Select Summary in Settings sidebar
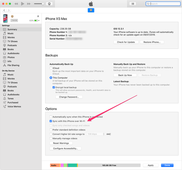 [21, 29]
